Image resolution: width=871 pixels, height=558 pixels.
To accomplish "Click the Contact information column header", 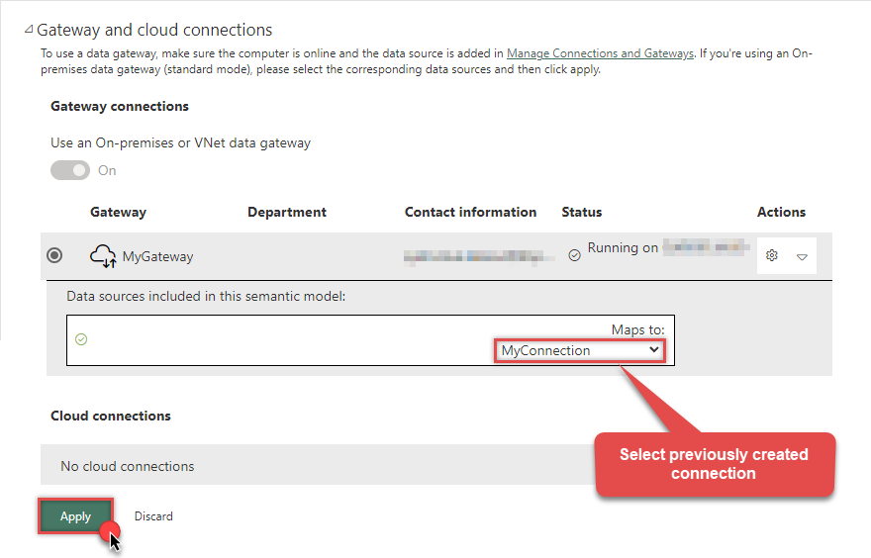I will pos(470,212).
